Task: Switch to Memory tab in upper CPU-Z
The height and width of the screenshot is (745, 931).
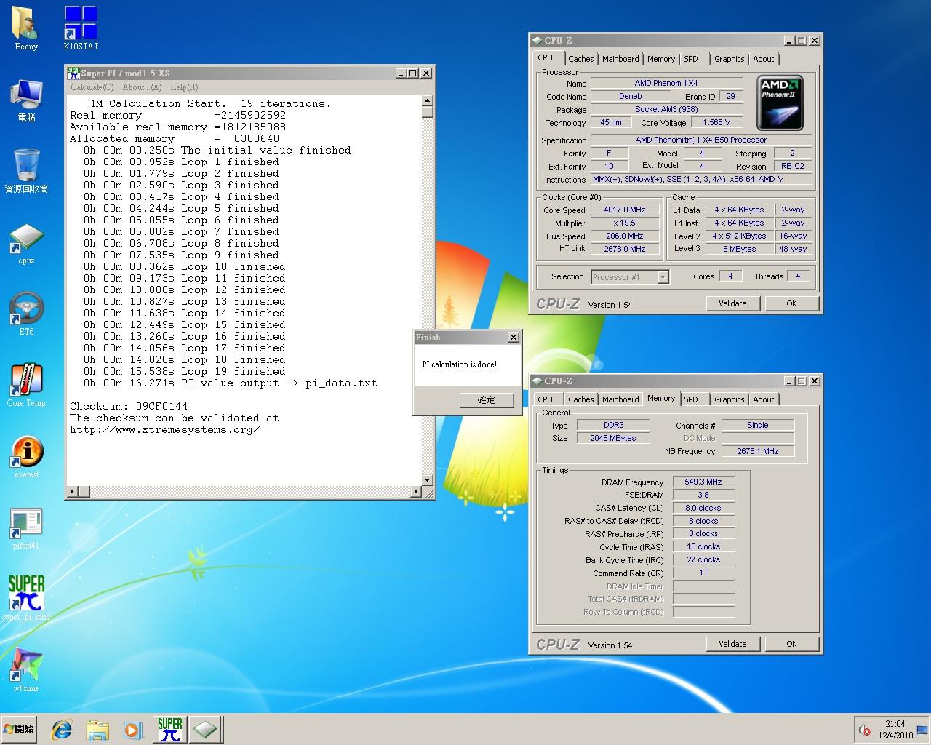Action: (660, 59)
